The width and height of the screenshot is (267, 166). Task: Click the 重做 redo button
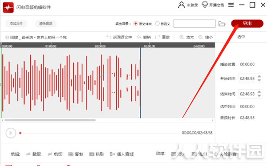[162, 37]
